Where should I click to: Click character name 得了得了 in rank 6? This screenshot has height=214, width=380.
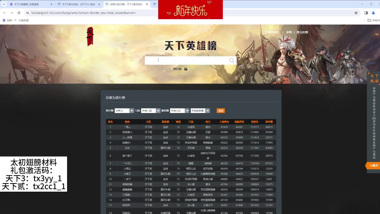(x=127, y=156)
